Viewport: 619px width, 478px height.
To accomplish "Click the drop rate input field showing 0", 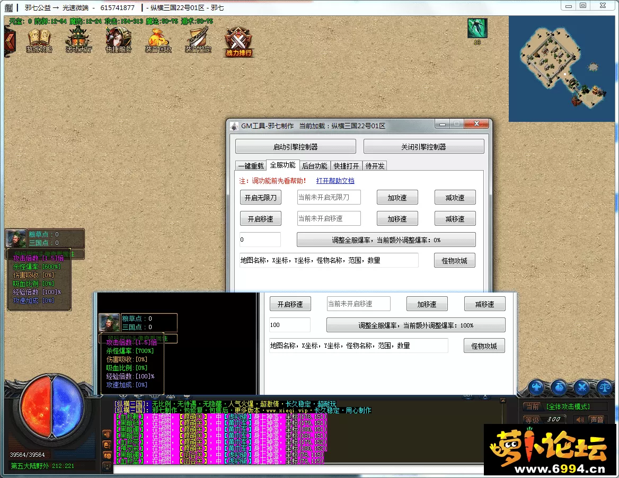I will [x=260, y=240].
